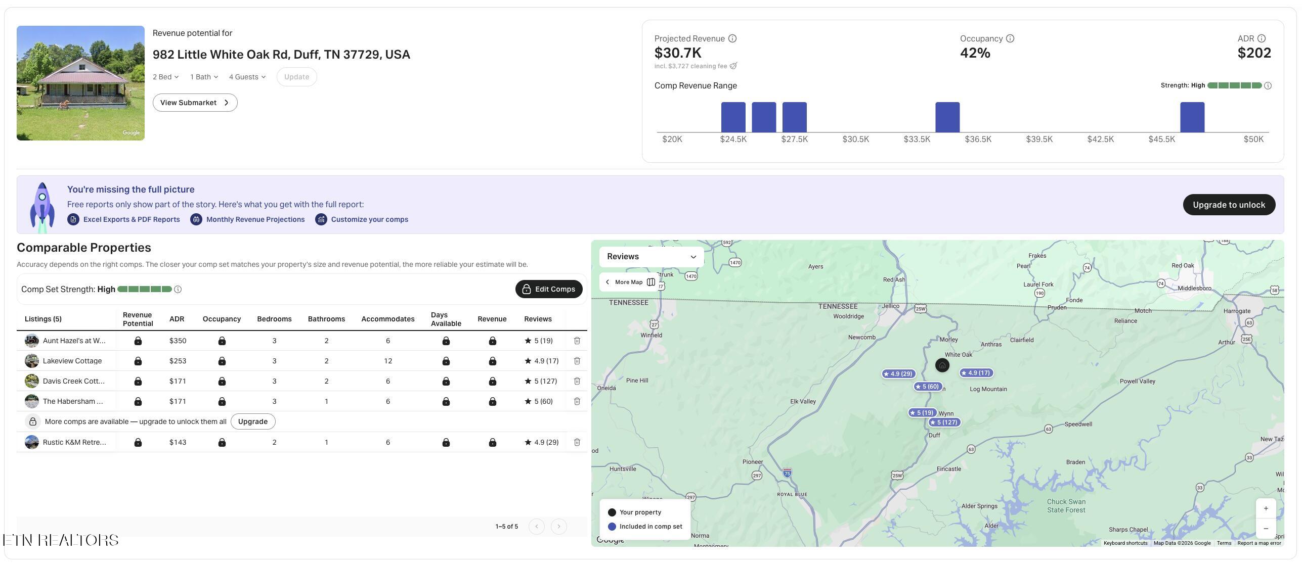
Task: Click trash icon for Lakeview Cottage
Action: 577,361
